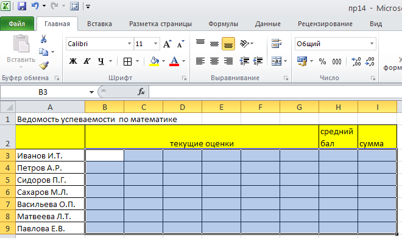Switch to the Разметка страницы tab
Image resolution: width=402 pixels, height=238 pixels.
160,24
